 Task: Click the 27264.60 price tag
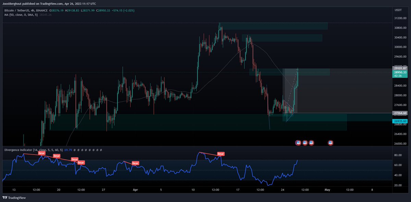[400, 113]
